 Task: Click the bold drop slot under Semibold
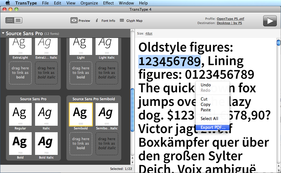[x=81, y=144]
